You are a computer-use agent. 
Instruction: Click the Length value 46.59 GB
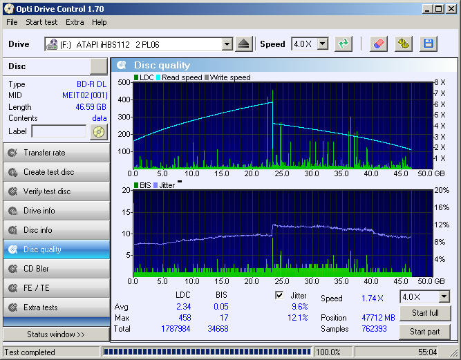click(91, 107)
